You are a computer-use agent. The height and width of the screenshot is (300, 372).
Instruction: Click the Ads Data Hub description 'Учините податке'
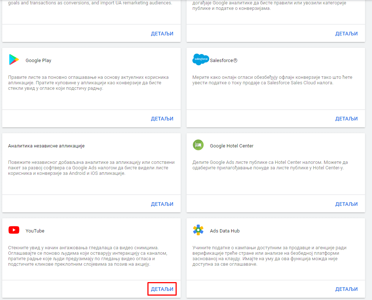tap(270, 256)
